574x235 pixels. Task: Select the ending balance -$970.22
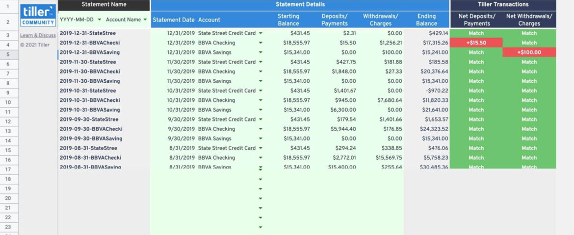click(x=437, y=91)
